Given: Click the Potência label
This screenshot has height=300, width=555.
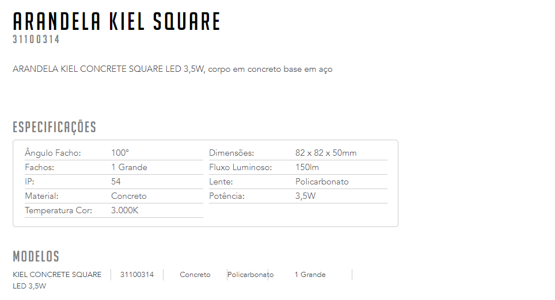Looking at the screenshot, I should (227, 196).
